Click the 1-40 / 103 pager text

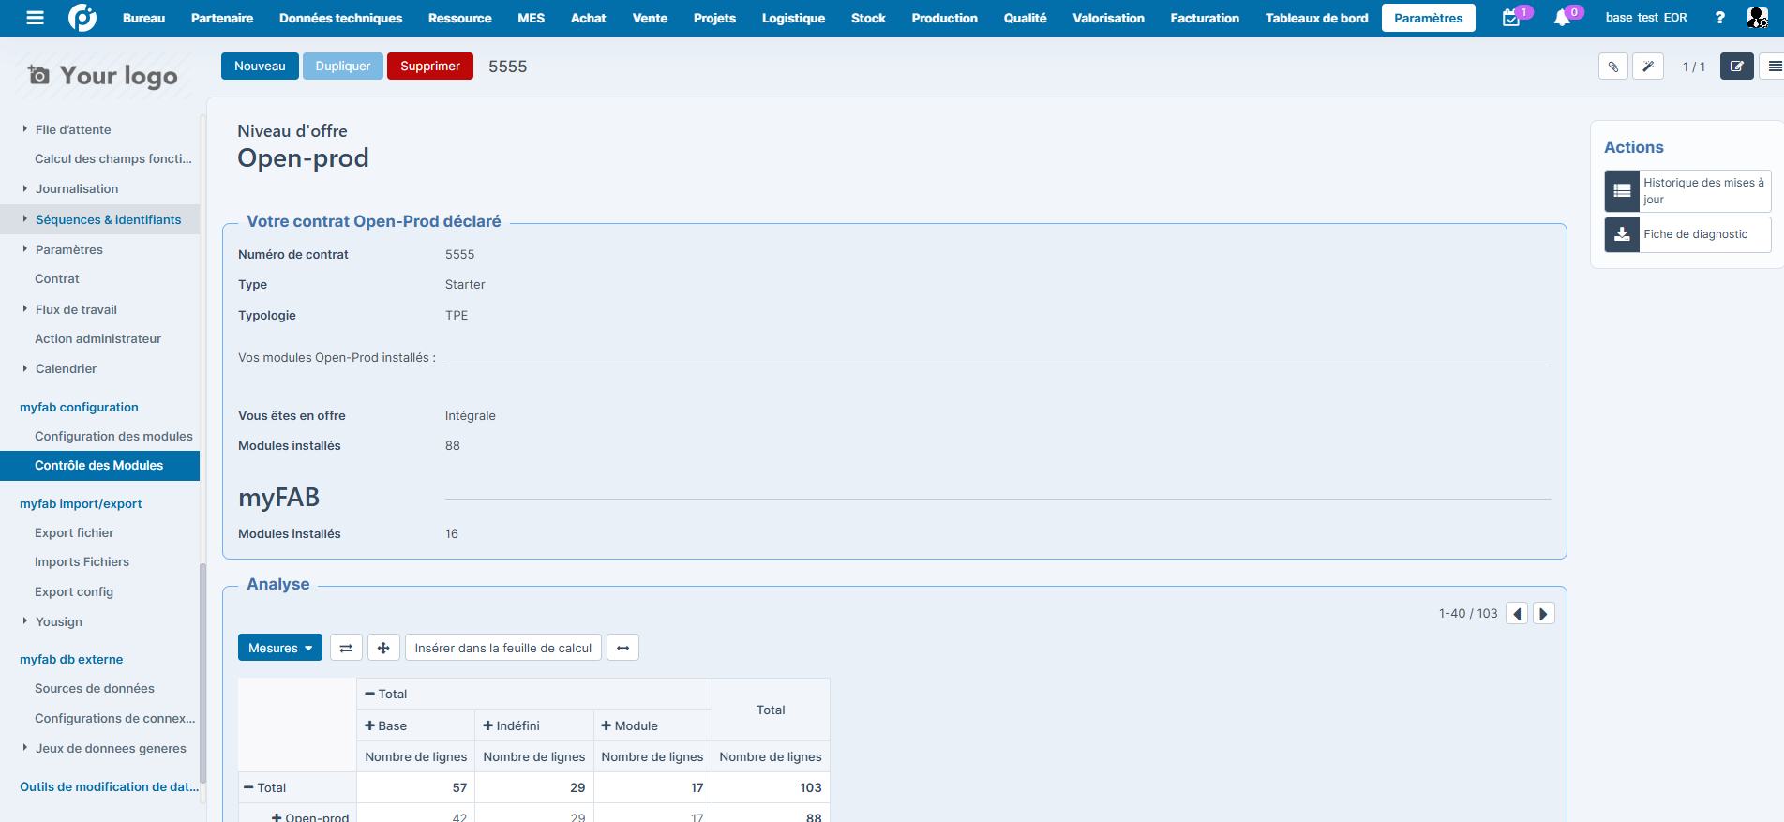click(x=1468, y=614)
